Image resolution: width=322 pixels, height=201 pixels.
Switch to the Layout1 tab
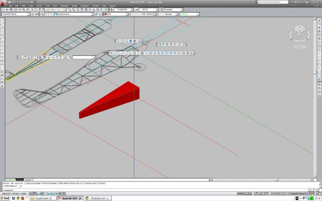click(28, 180)
